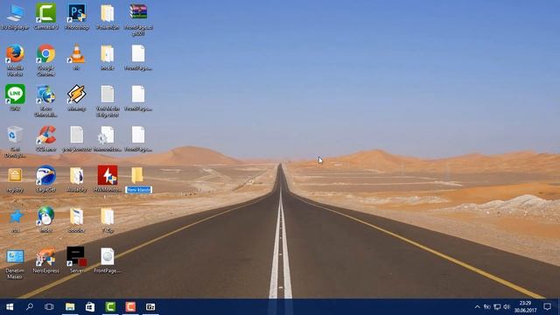Image resolution: width=560 pixels, height=315 pixels.
Task: Click the network status tray icon
Action: tap(497, 307)
